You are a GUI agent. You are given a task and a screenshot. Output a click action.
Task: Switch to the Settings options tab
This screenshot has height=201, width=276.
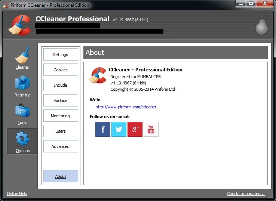click(61, 55)
